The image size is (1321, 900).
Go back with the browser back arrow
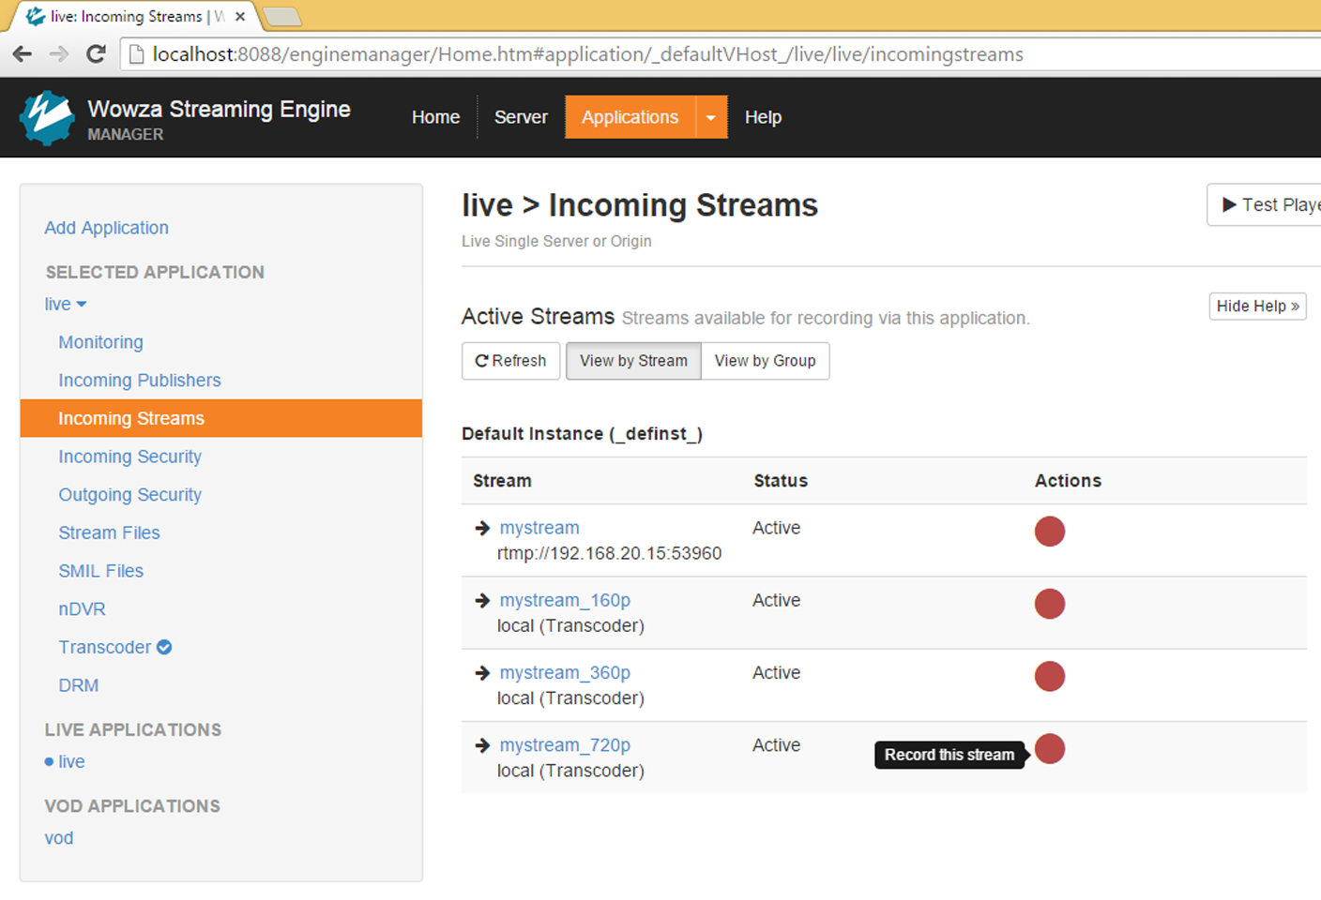pyautogui.click(x=23, y=54)
